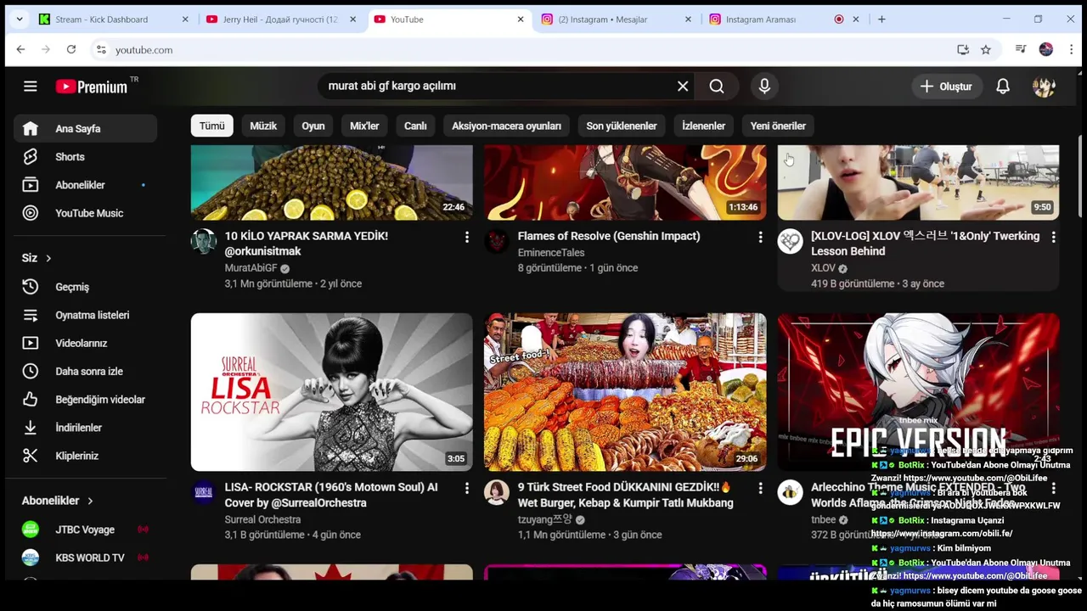
Task: Click the Oluştur create button
Action: [x=946, y=86]
